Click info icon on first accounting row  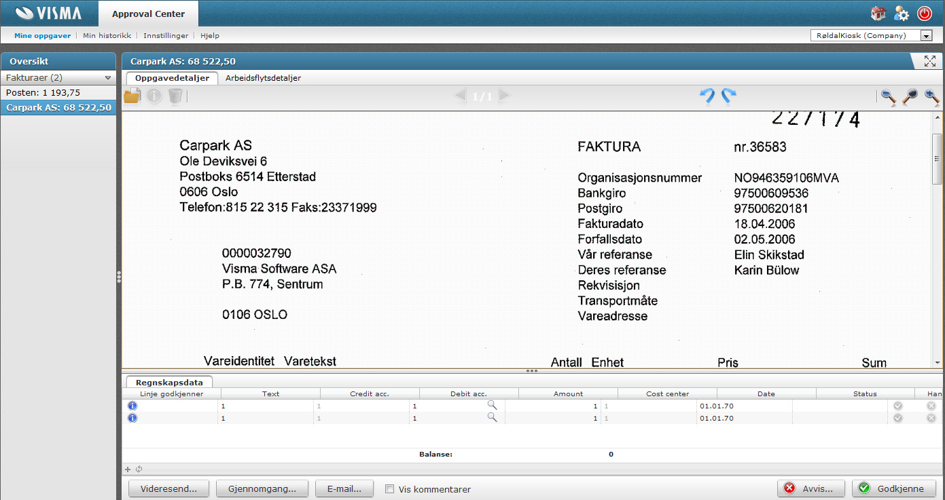point(132,406)
